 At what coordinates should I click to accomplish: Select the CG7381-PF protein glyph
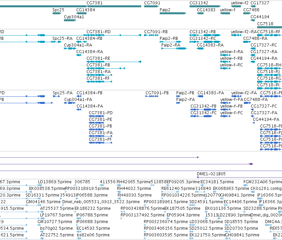click(x=100, y=143)
